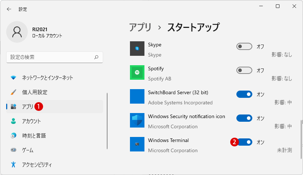Click the Windows Security shield icon

point(137,120)
